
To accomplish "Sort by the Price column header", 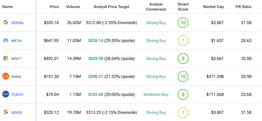I will tap(54, 7).
